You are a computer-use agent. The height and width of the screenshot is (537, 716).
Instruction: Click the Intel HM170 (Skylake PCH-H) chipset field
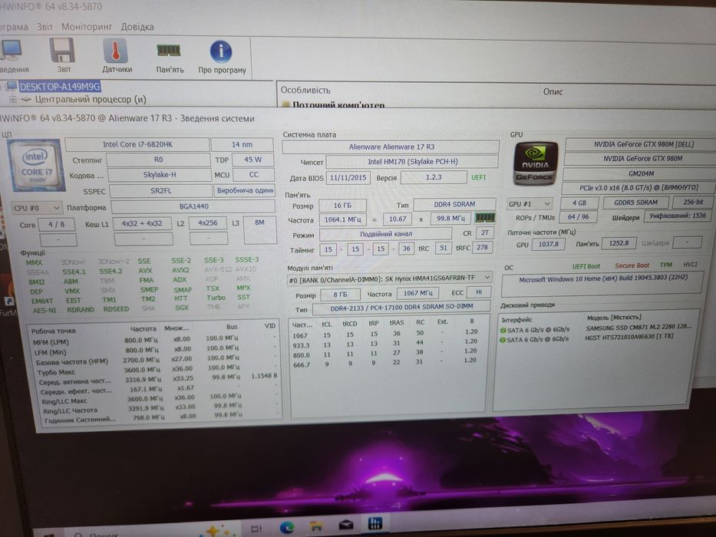point(412,162)
